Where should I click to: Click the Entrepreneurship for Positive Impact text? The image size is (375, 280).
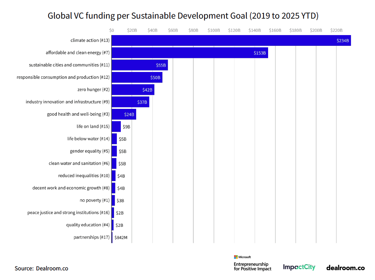tap(253, 266)
